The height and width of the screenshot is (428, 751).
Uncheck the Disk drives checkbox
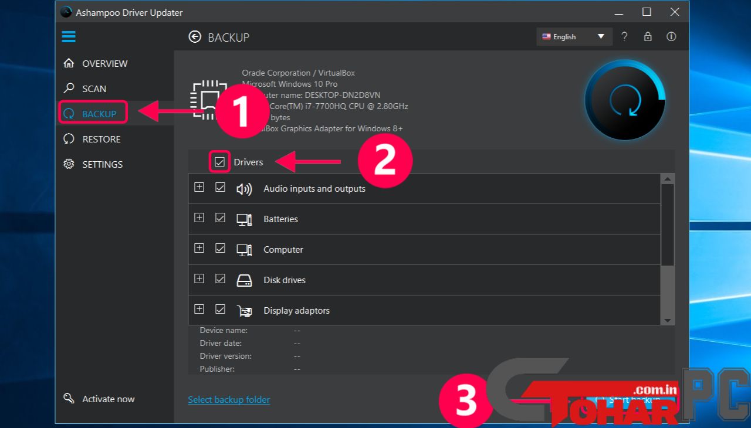coord(220,279)
